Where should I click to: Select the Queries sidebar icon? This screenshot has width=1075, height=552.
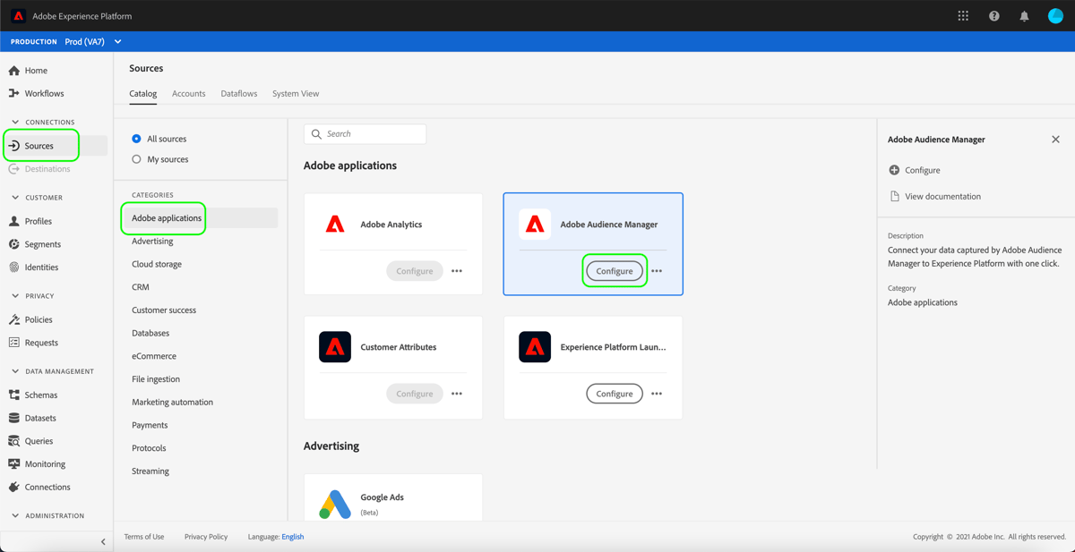coord(38,441)
